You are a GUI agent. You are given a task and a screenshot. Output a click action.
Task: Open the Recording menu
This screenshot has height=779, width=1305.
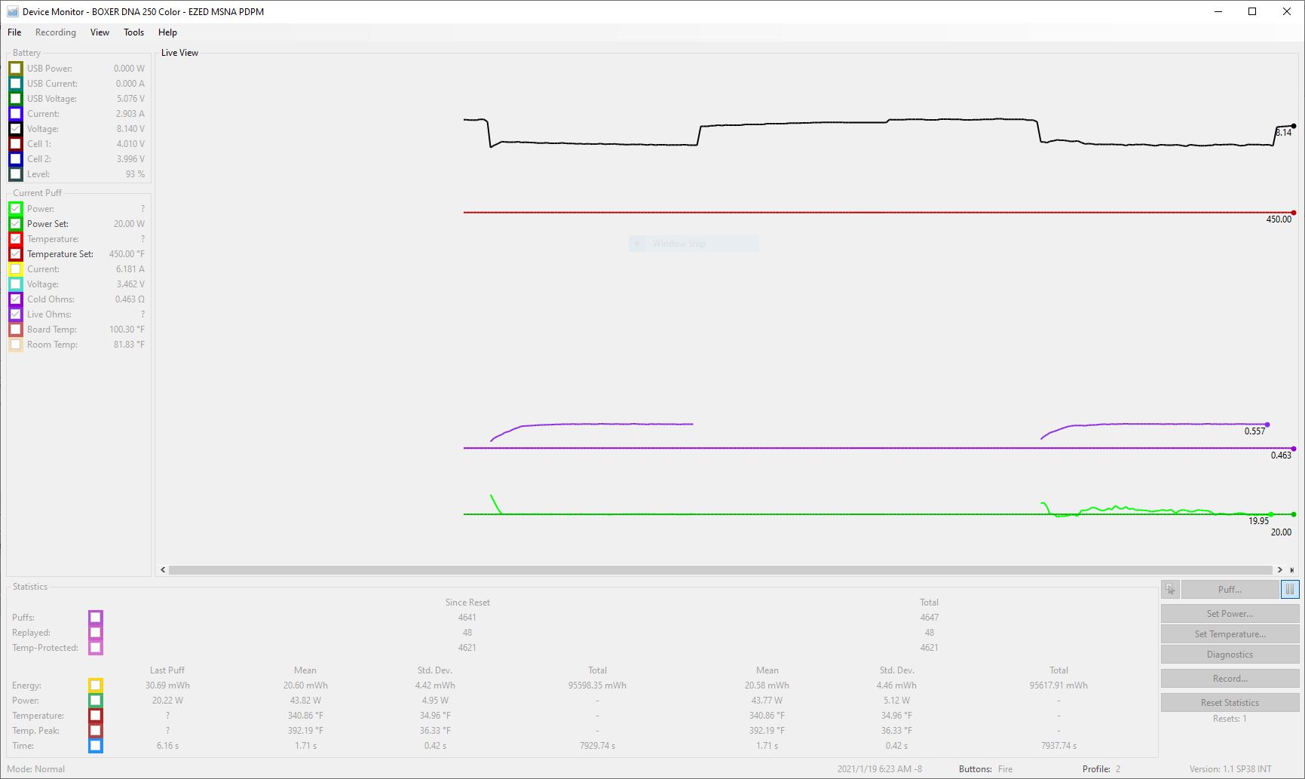[56, 32]
